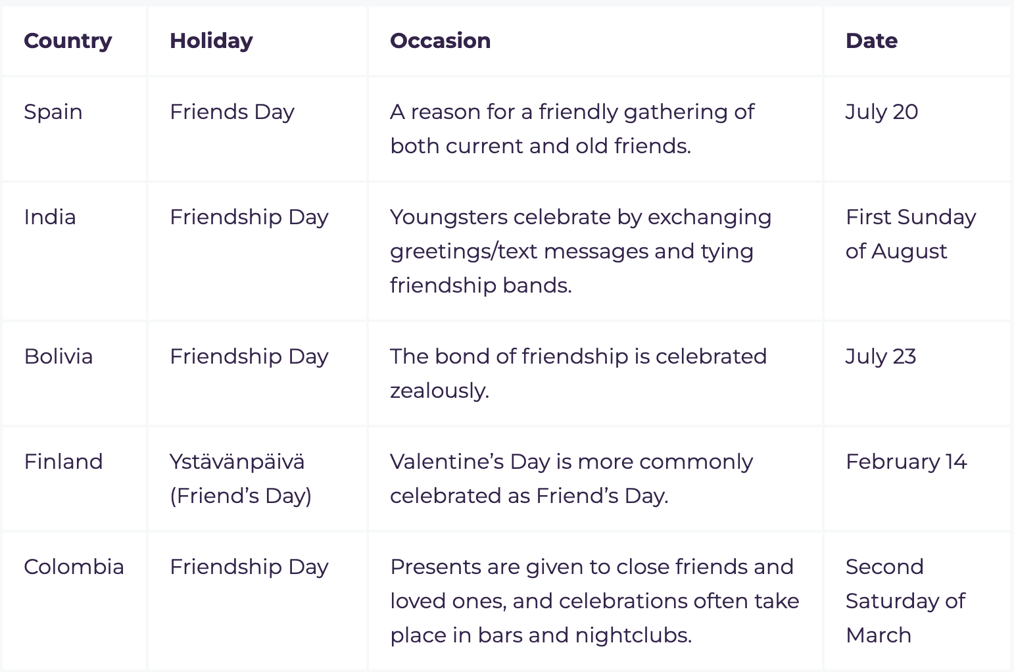Click the July 20 date cell
The image size is (1014, 672).
tap(882, 112)
